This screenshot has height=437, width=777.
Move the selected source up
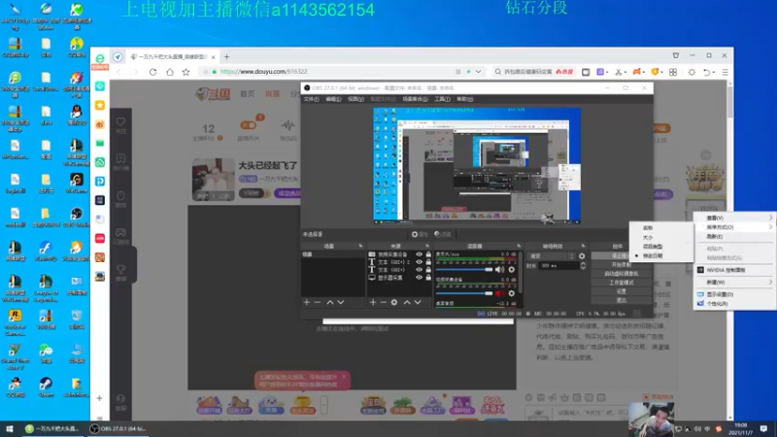(x=407, y=302)
